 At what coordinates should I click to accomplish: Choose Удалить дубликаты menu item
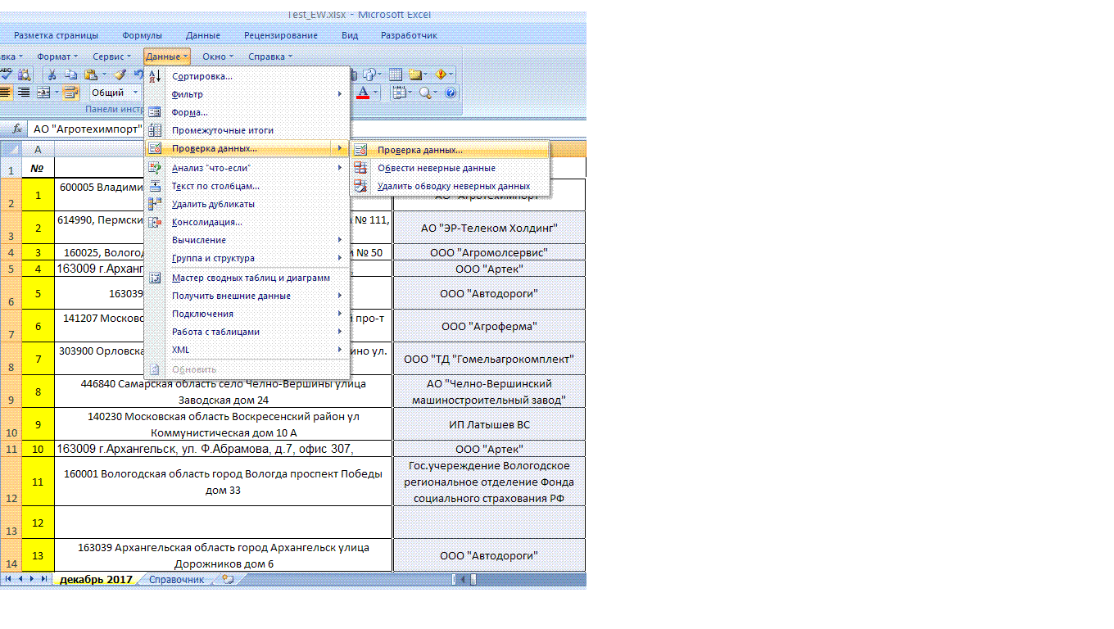pyautogui.click(x=247, y=204)
